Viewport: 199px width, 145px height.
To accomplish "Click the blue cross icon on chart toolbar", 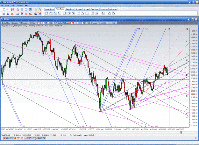I will [x=83, y=23].
